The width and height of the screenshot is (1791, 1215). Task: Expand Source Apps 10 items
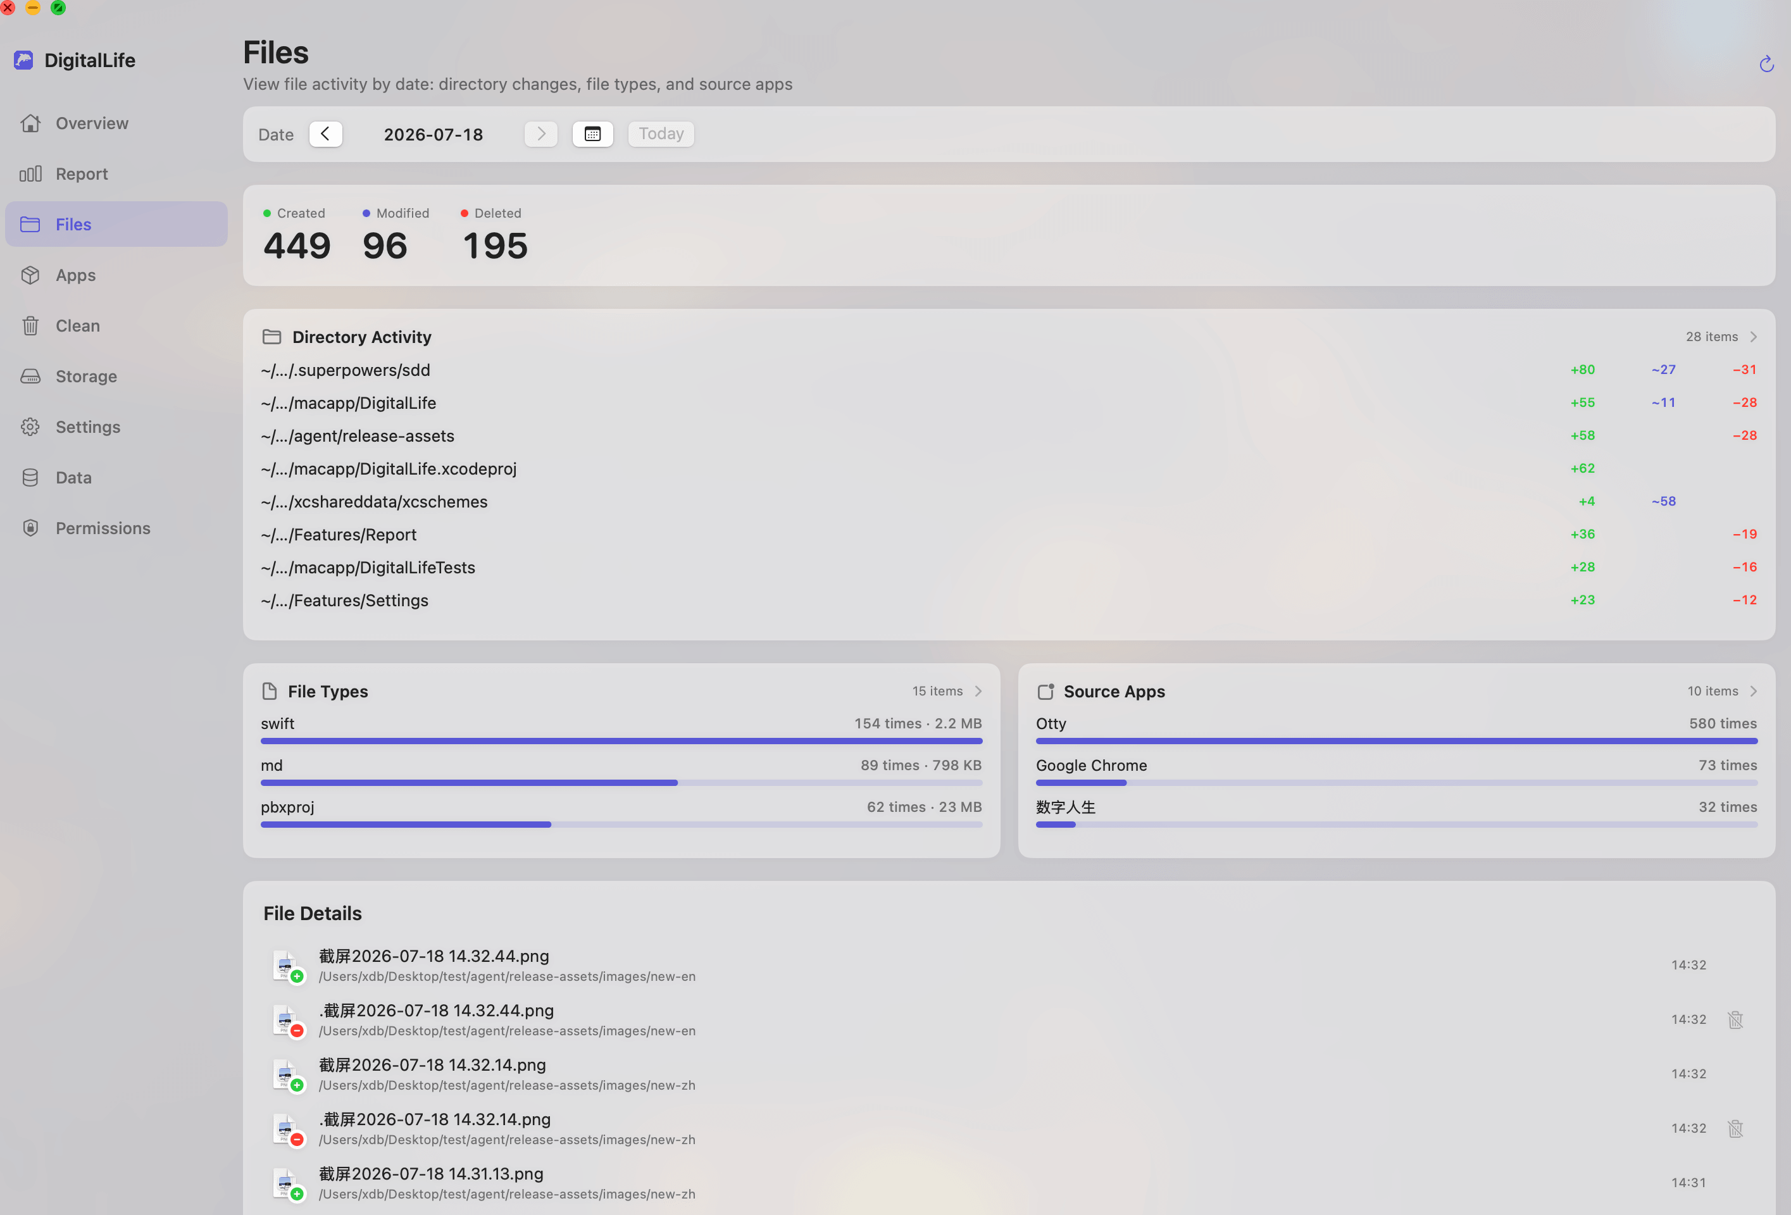click(1721, 691)
